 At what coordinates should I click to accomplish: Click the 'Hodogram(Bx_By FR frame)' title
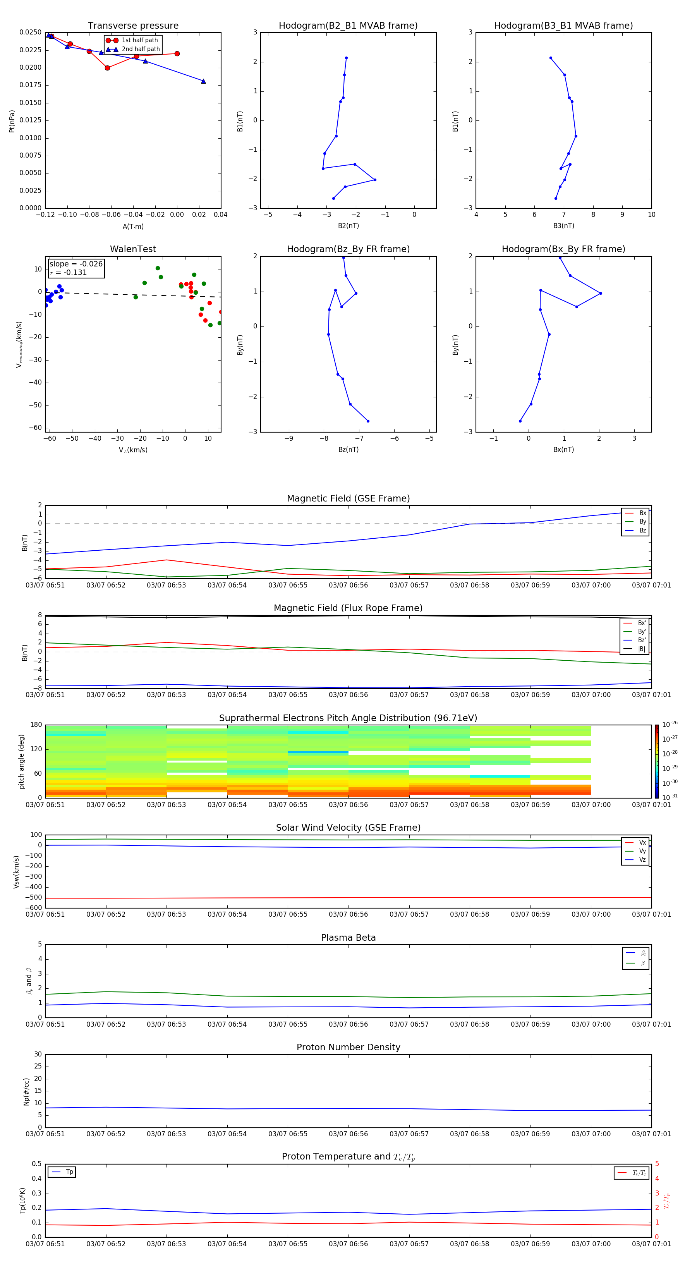[x=563, y=249]
